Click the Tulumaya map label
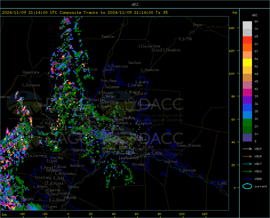Screen dimensions: 270x218 coord(112,87)
